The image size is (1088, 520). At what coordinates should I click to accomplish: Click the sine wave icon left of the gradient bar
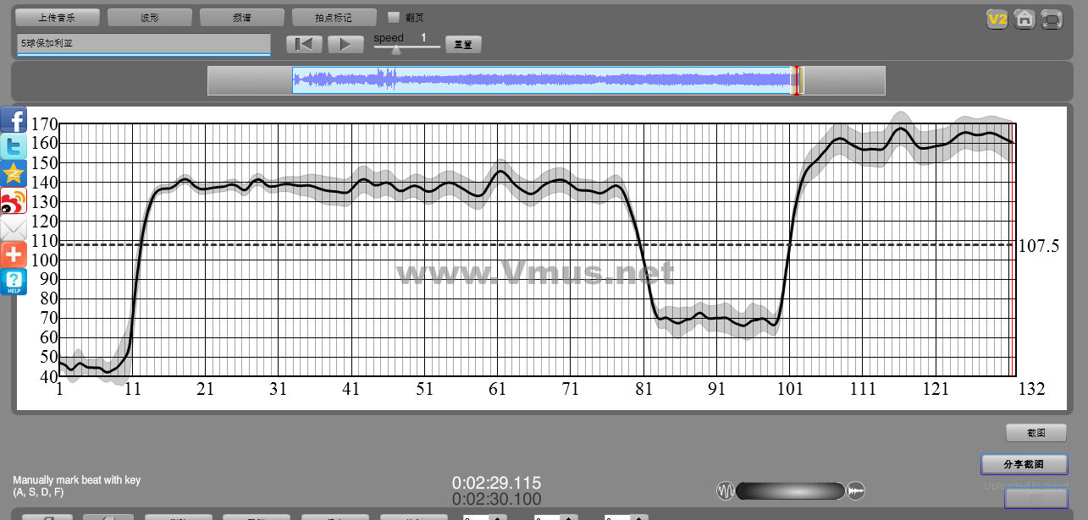tap(726, 490)
